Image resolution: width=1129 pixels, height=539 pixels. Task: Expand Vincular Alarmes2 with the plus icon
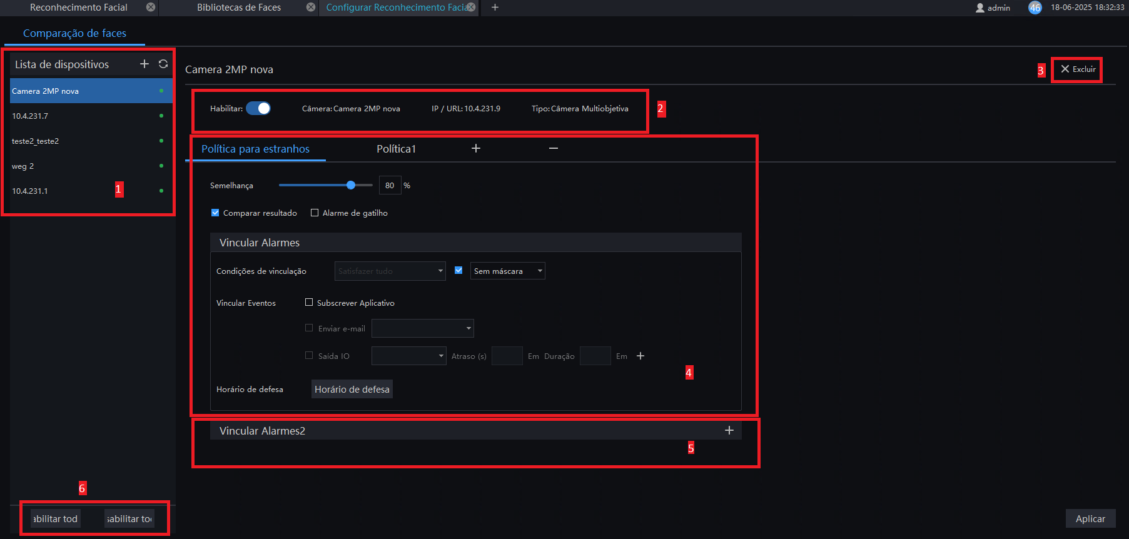point(729,430)
